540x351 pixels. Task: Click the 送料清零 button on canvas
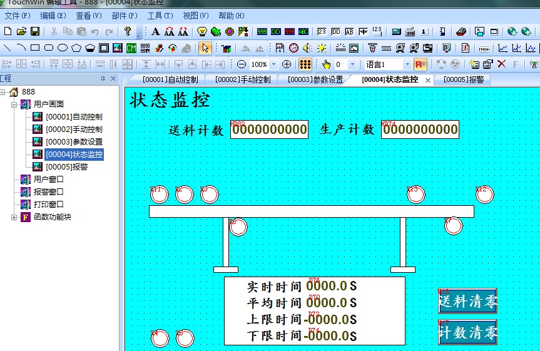[x=467, y=301]
